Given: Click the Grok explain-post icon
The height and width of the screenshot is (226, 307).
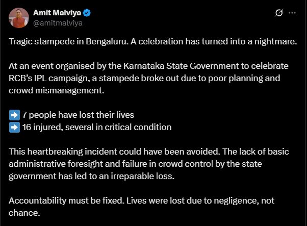Looking at the screenshot, I should click(278, 13).
